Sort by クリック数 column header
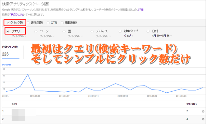 click(x=192, y=104)
